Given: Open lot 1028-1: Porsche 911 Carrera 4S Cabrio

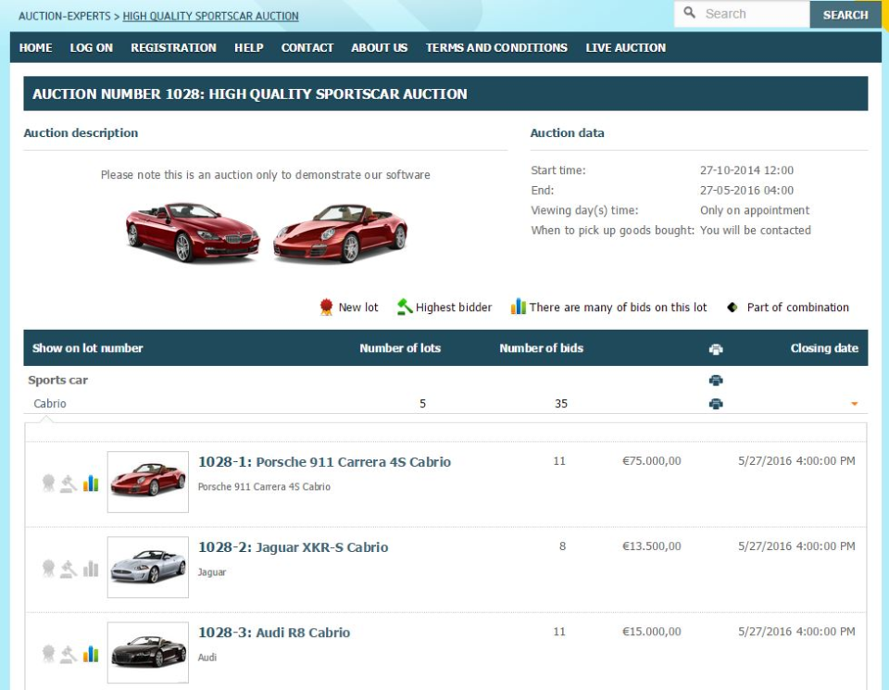Looking at the screenshot, I should [x=325, y=461].
